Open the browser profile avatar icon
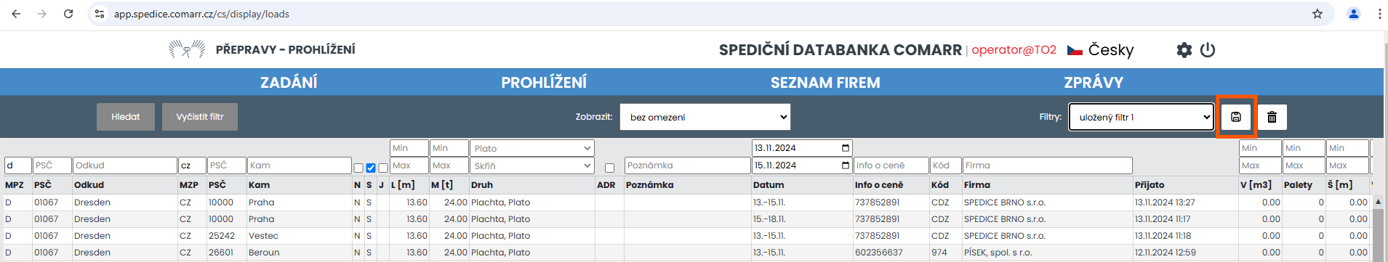This screenshot has width=1388, height=262. [x=1354, y=14]
